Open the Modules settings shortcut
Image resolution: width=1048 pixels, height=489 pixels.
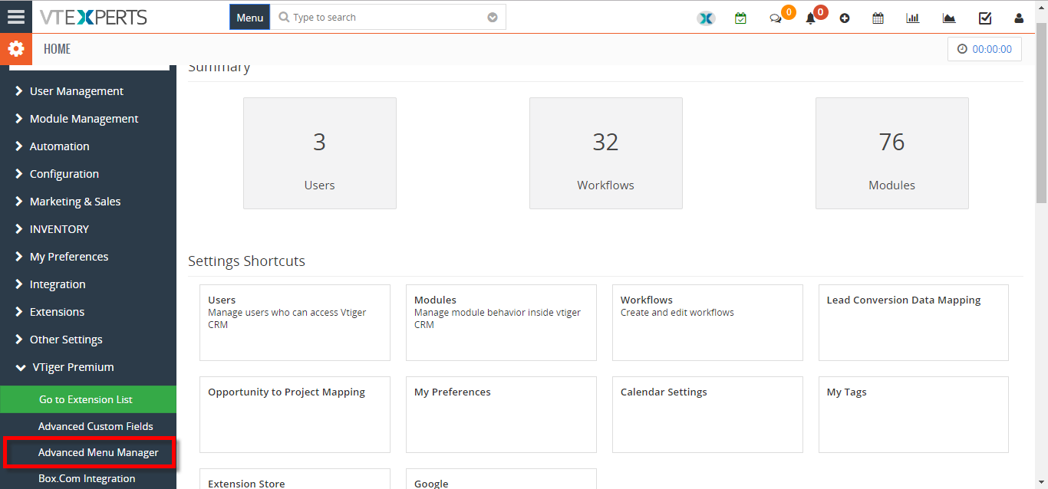tap(501, 323)
